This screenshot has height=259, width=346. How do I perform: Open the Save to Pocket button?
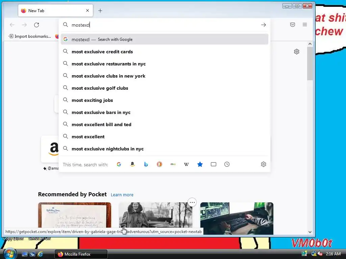click(x=293, y=25)
